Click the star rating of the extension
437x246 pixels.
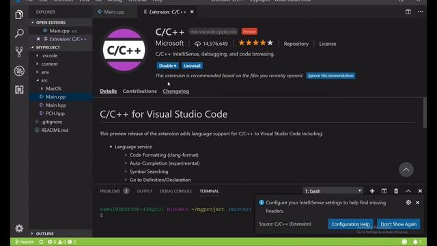pyautogui.click(x=255, y=43)
